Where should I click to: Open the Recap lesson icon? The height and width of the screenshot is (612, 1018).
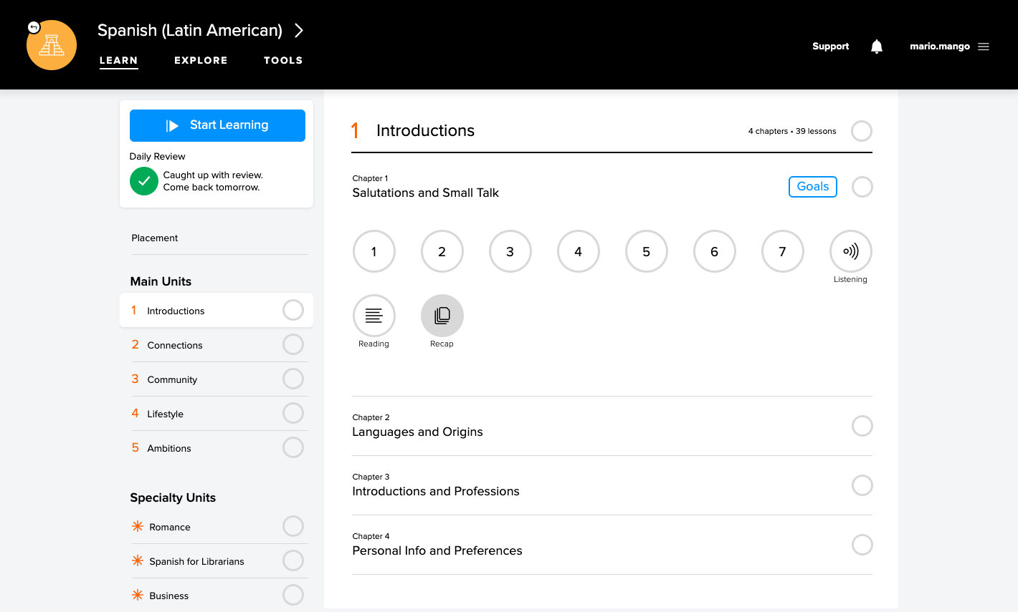click(442, 316)
